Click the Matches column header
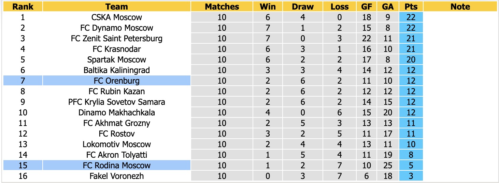 222,6
